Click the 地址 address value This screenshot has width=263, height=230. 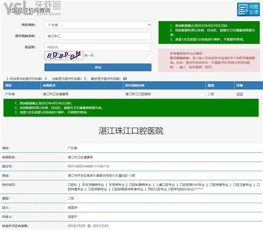101,175
